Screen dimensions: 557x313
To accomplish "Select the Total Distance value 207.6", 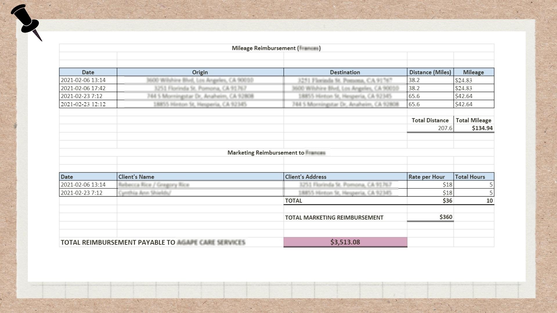I will pos(445,128).
